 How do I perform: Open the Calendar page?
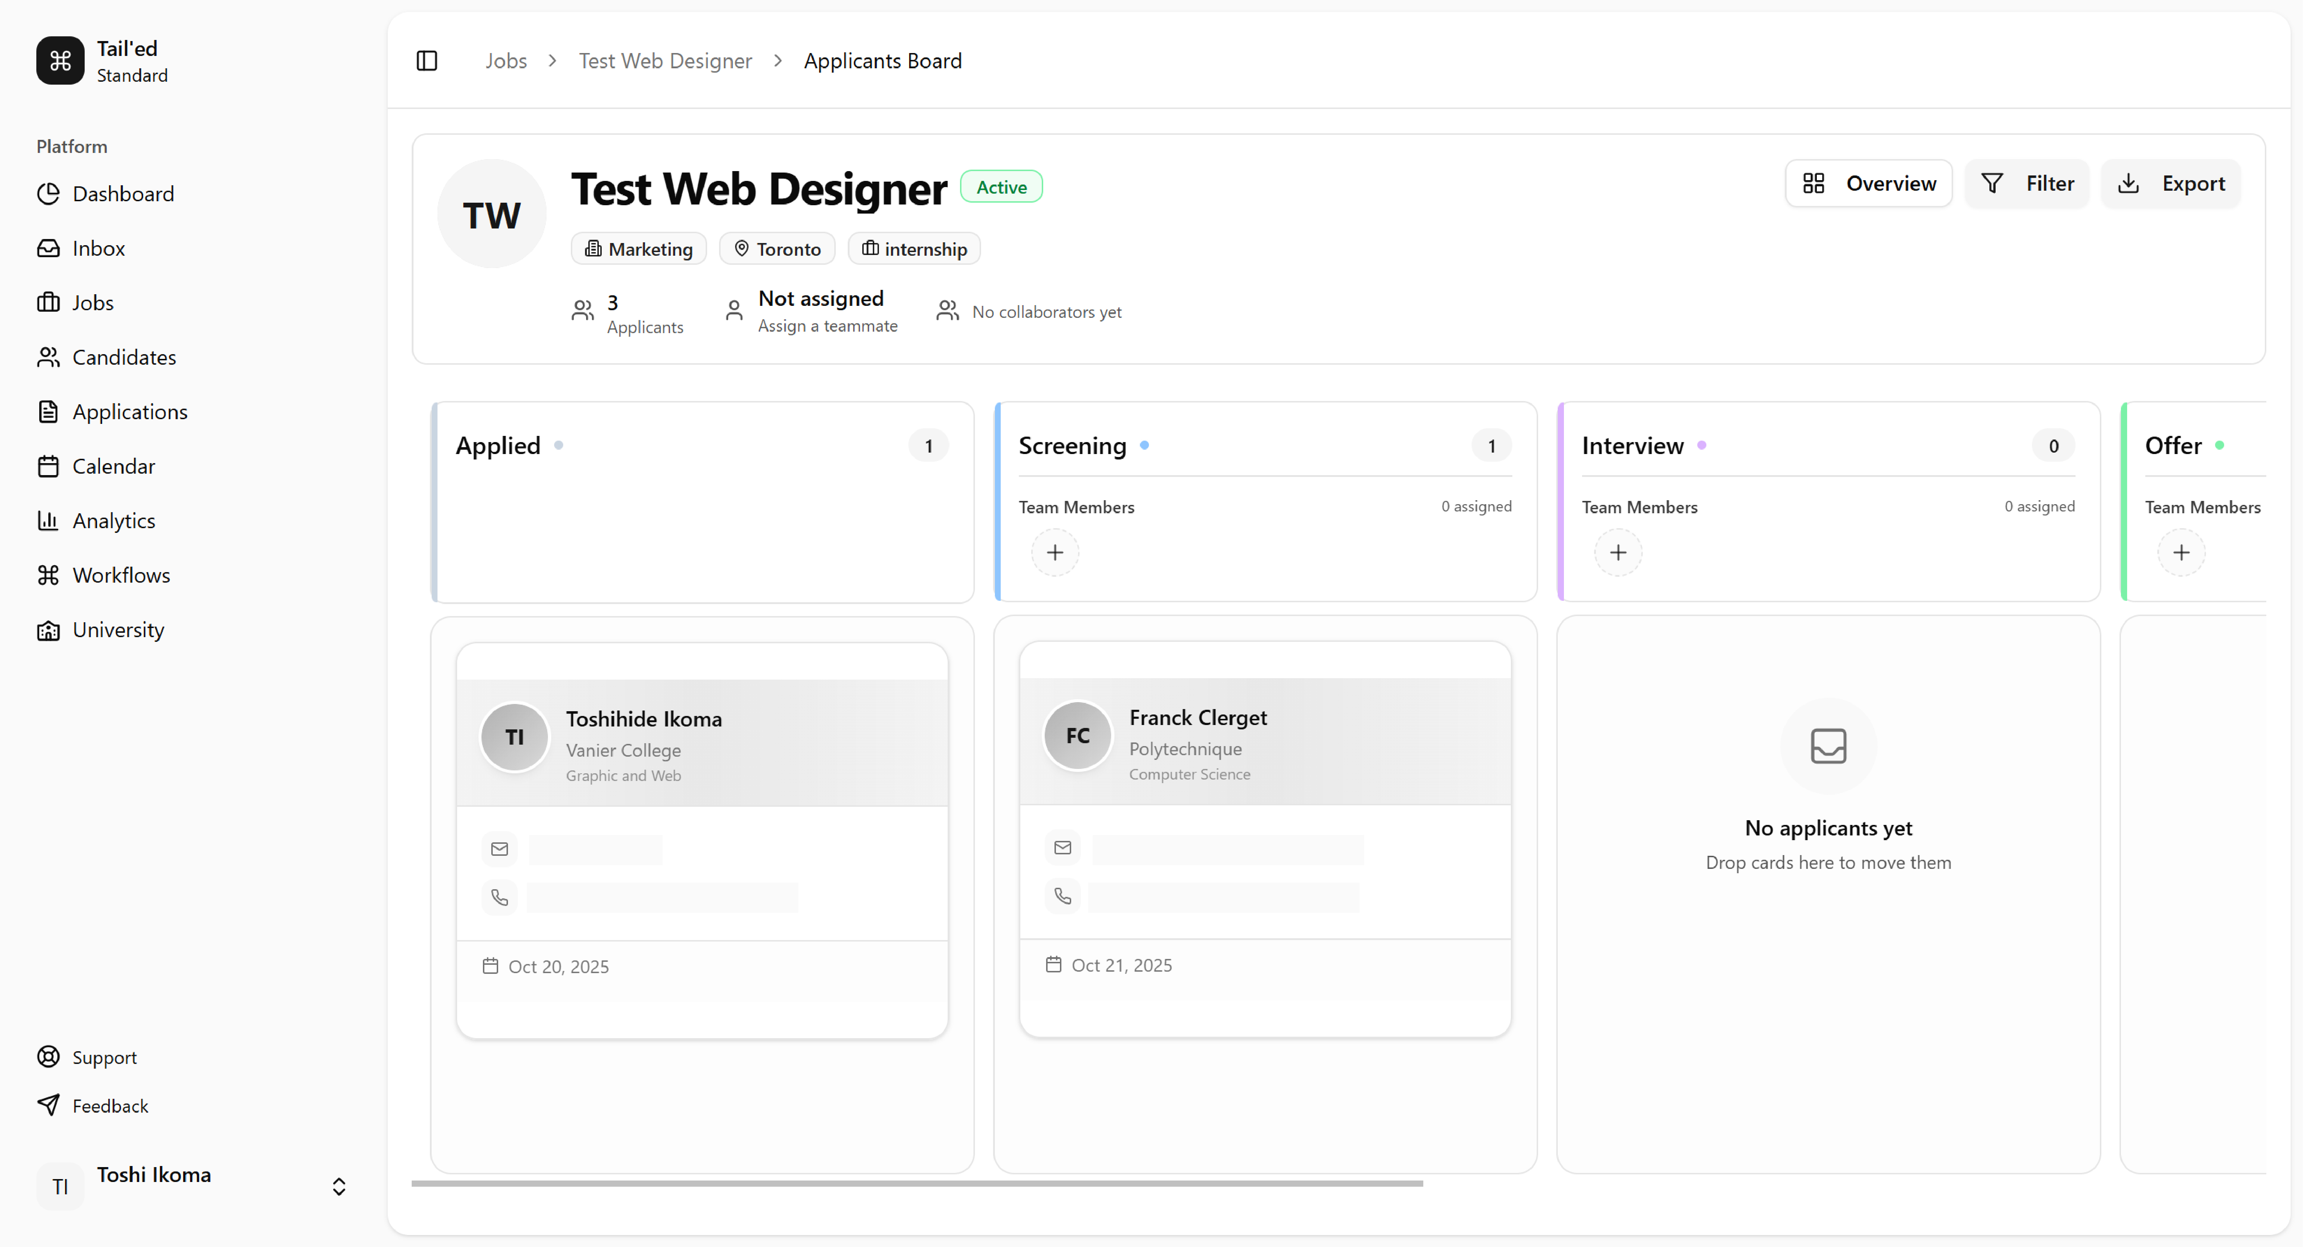coord(113,467)
